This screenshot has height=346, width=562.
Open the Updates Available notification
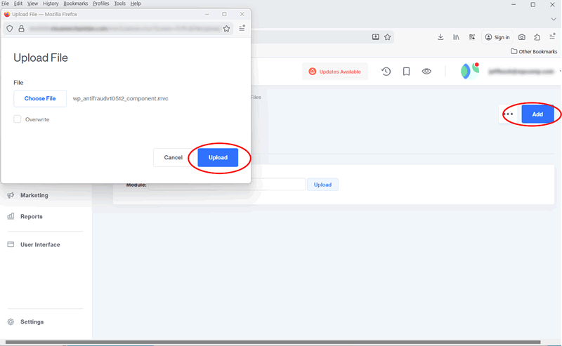(335, 72)
